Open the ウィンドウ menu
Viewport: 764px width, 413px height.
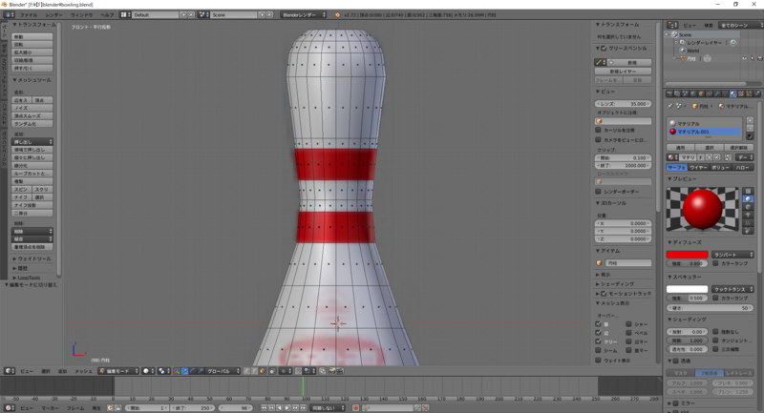coord(81,15)
